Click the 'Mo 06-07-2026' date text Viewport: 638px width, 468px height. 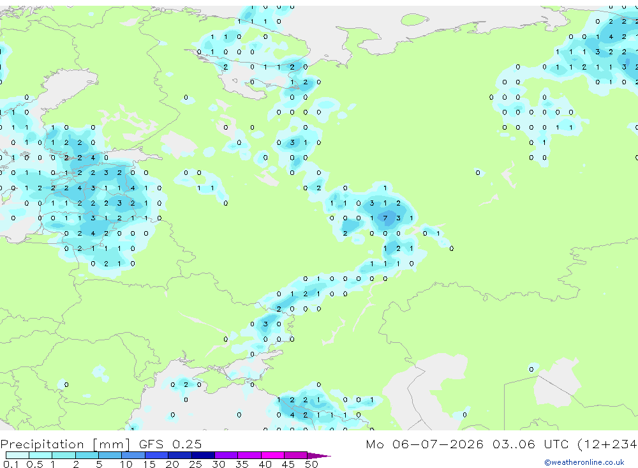tap(424, 444)
